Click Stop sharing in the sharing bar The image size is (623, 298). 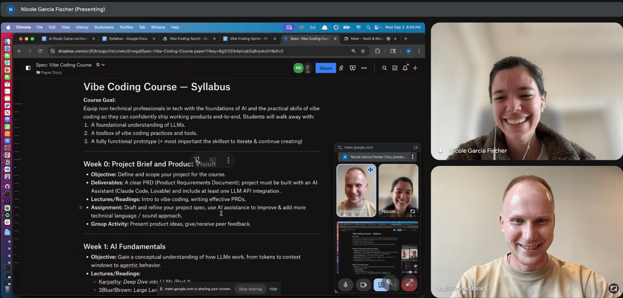(250, 289)
